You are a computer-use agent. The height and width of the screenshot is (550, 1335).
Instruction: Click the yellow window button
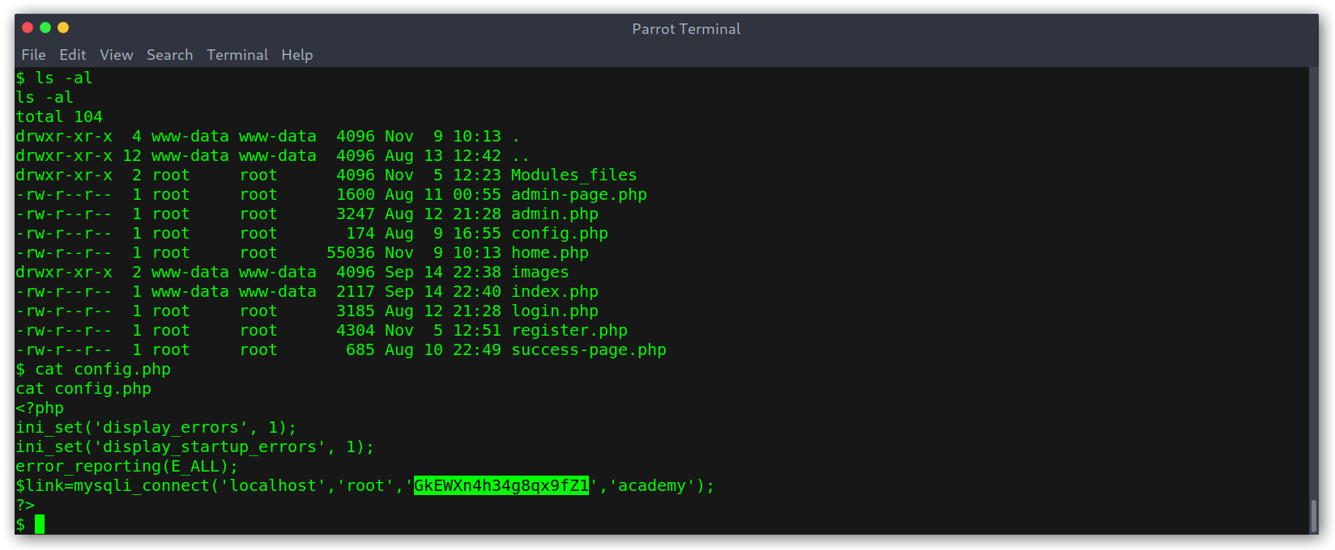63,27
